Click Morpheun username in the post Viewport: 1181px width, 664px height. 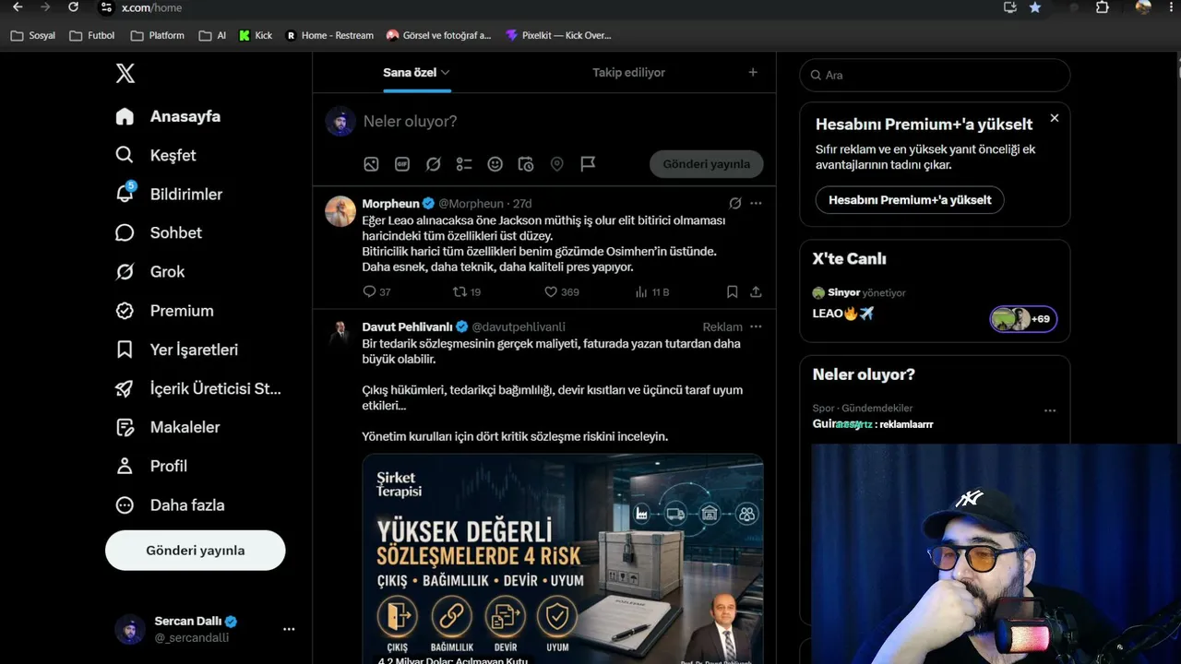coord(471,203)
